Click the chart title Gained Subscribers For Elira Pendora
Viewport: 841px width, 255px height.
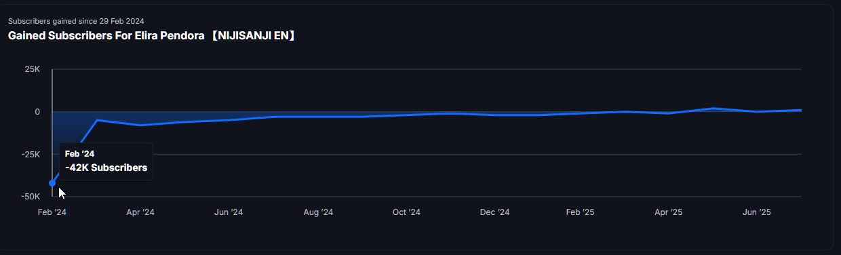coord(153,35)
